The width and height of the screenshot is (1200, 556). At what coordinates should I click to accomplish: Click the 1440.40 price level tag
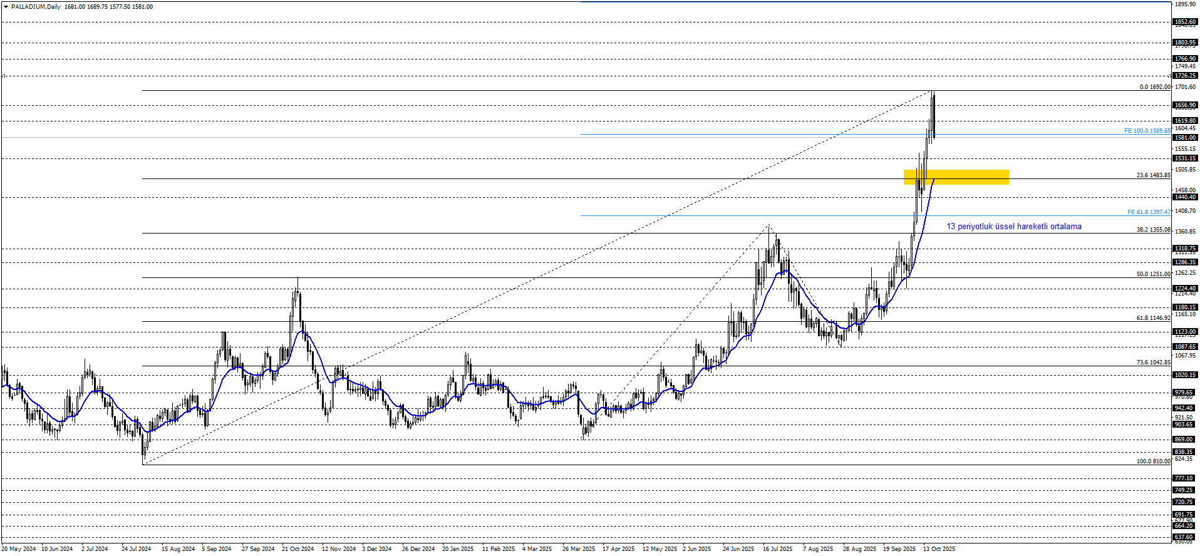click(1184, 197)
